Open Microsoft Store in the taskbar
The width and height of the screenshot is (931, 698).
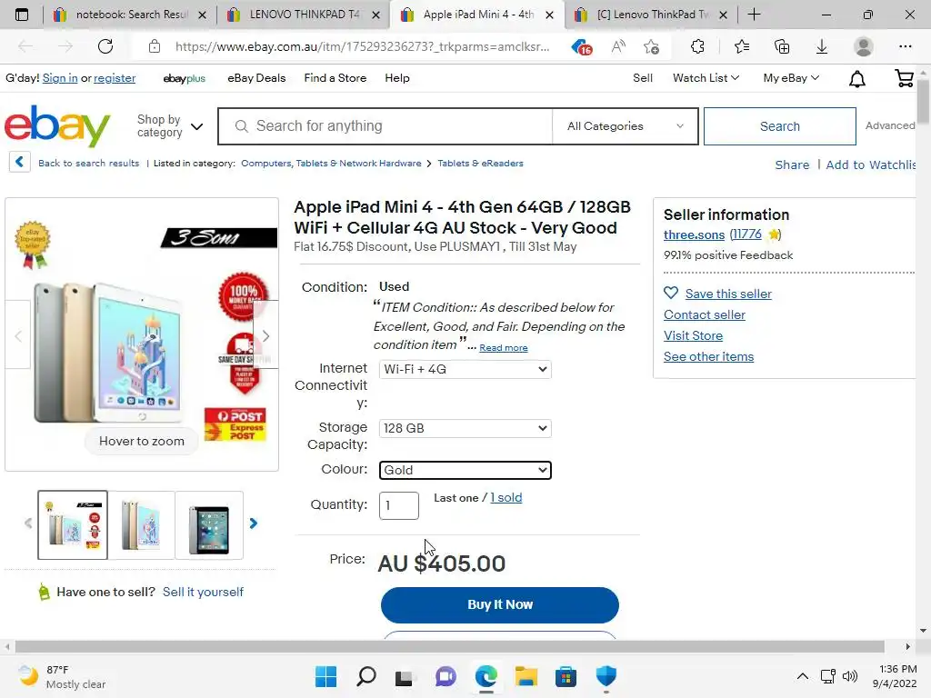click(x=566, y=676)
